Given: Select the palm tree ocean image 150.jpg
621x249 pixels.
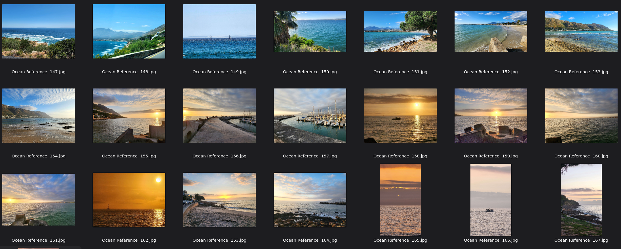Looking at the screenshot, I should tap(310, 31).
